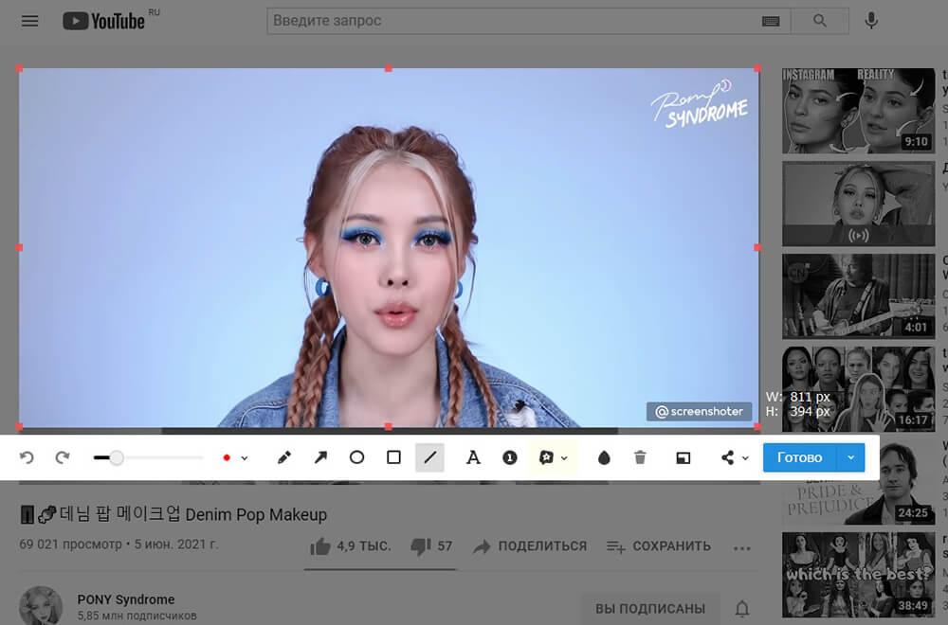Open the YouTube hamburger menu
This screenshot has width=948, height=625.
pos(29,21)
